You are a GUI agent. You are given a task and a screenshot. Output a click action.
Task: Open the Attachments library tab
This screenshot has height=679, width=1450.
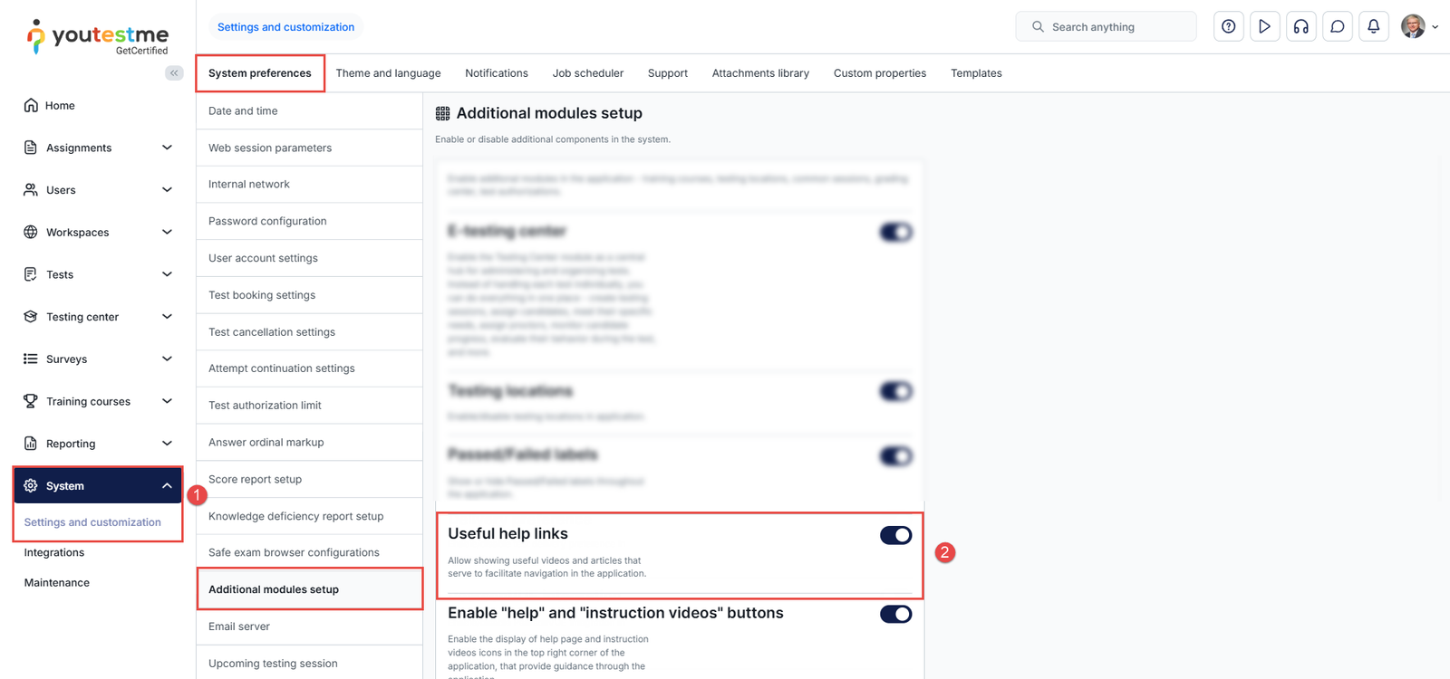760,73
